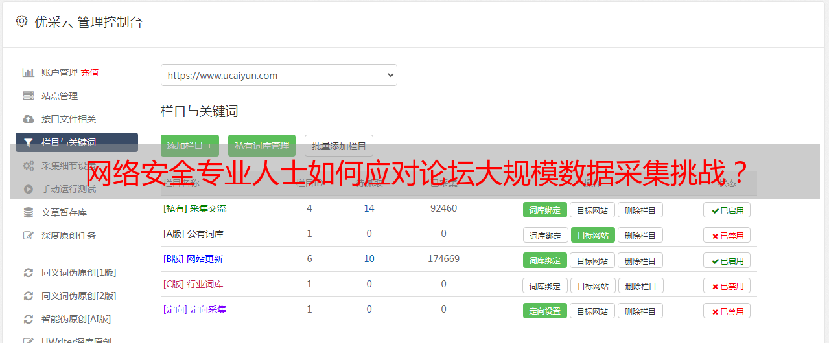Click the refresh icon for 智能伪原创[AI版]
This screenshot has height=343, width=829.
click(29, 319)
